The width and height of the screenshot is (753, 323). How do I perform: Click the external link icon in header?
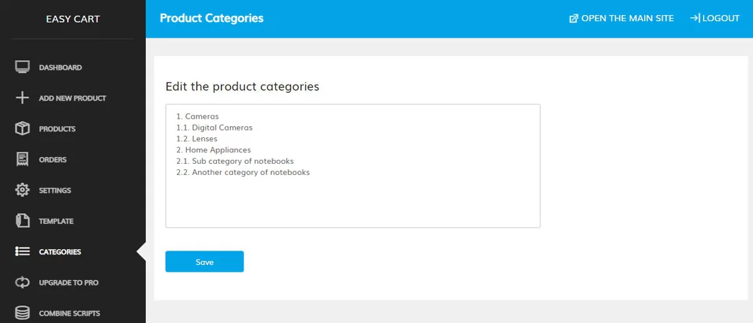(574, 18)
